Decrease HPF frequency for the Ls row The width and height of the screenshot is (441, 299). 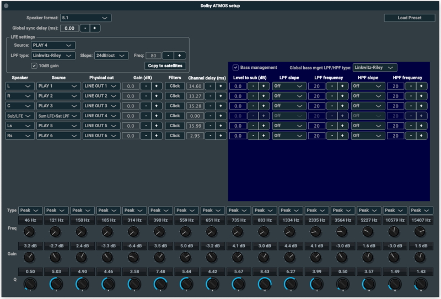tap(411, 126)
